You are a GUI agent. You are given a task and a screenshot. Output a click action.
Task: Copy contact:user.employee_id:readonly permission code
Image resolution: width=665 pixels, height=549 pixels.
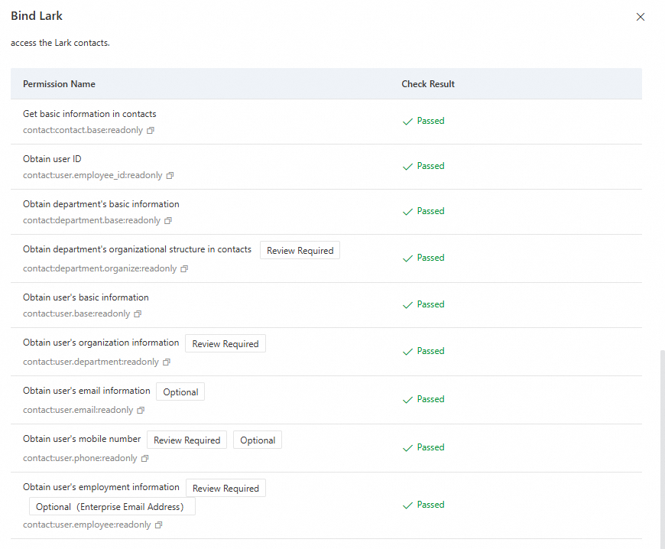(170, 175)
